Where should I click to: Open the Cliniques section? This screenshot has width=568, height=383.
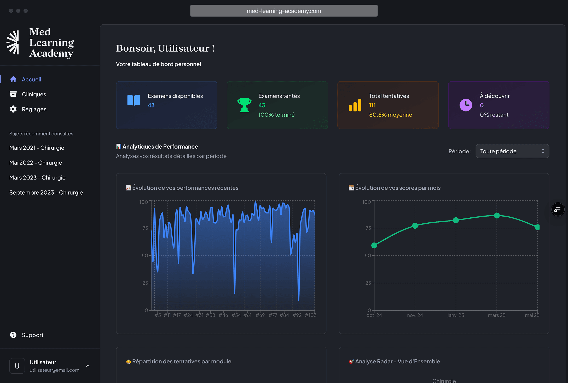coord(34,94)
